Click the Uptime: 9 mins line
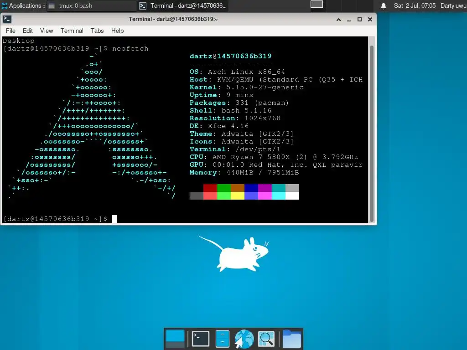The image size is (467, 350). point(221,95)
